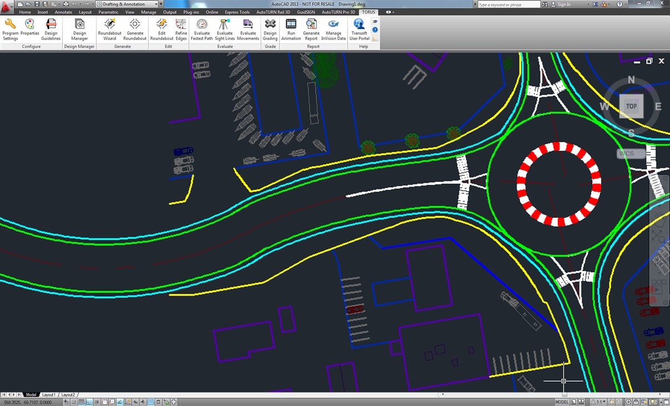Switch to the Layout1 tab
The width and height of the screenshot is (670, 406).
pos(49,395)
